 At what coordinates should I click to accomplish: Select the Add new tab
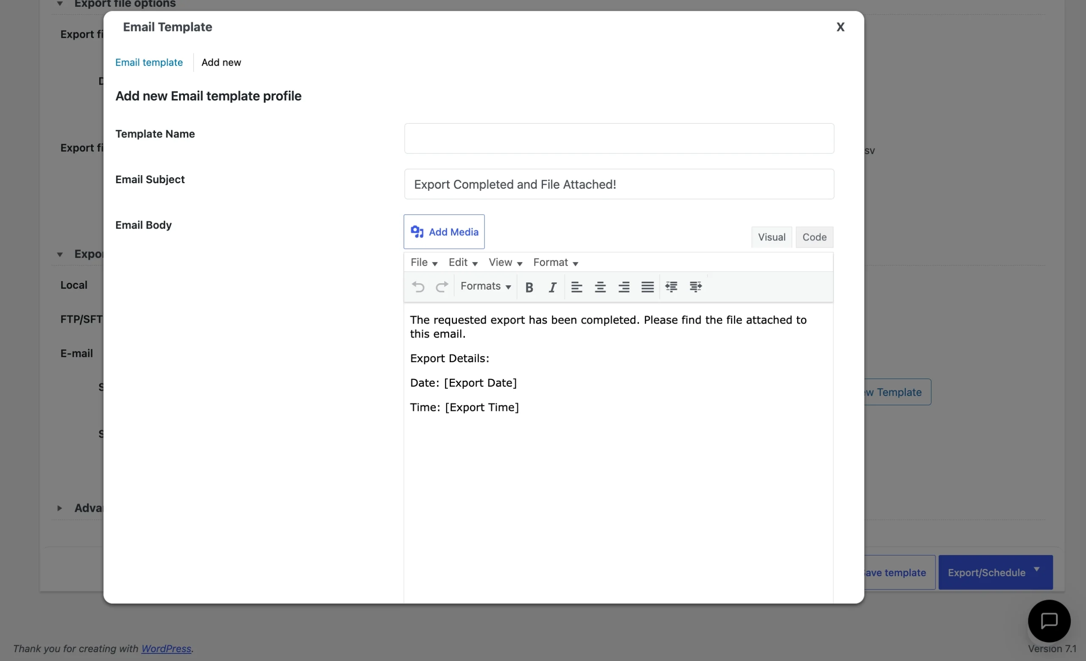[221, 62]
